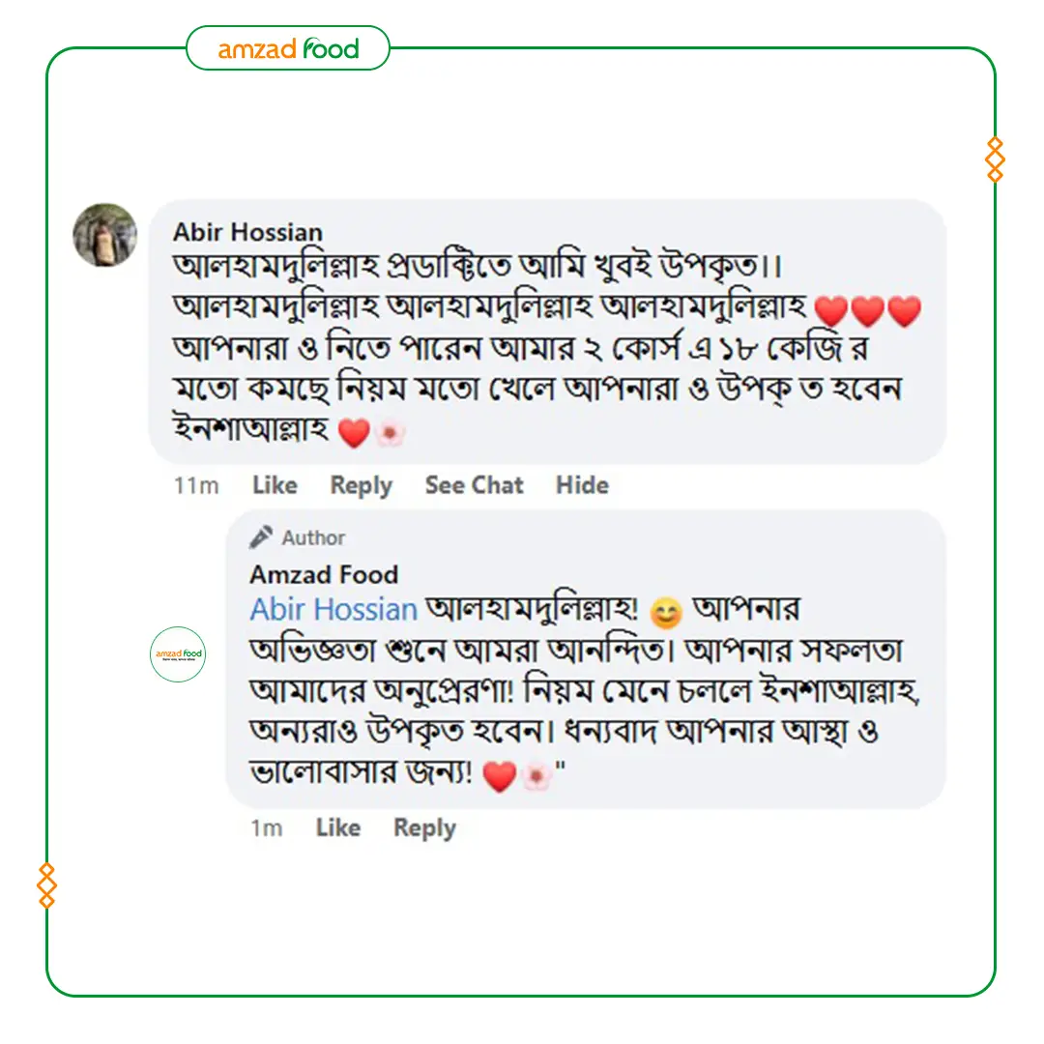Reply to the Amzad Food response
Screen dimensions: 1044x1044
(x=424, y=829)
